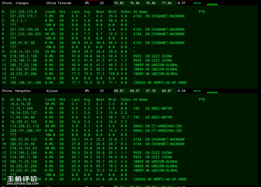Click the latency value 76.82
The width and height of the screenshot is (261, 187).
coord(119,3)
